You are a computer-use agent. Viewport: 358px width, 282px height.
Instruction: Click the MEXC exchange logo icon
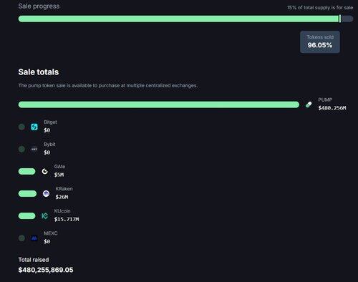[34, 238]
